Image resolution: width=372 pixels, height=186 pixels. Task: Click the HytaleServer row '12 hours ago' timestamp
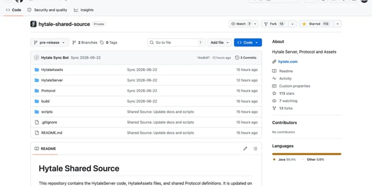(x=247, y=80)
